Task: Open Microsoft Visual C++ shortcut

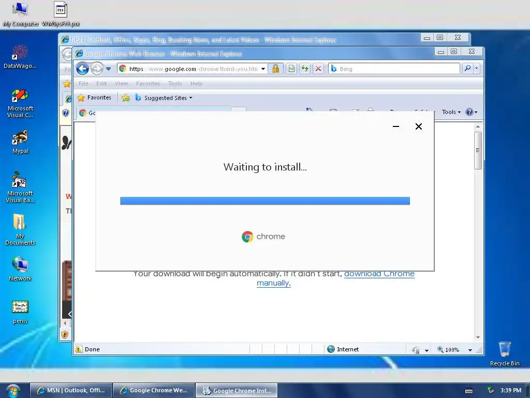Action: tap(20, 103)
